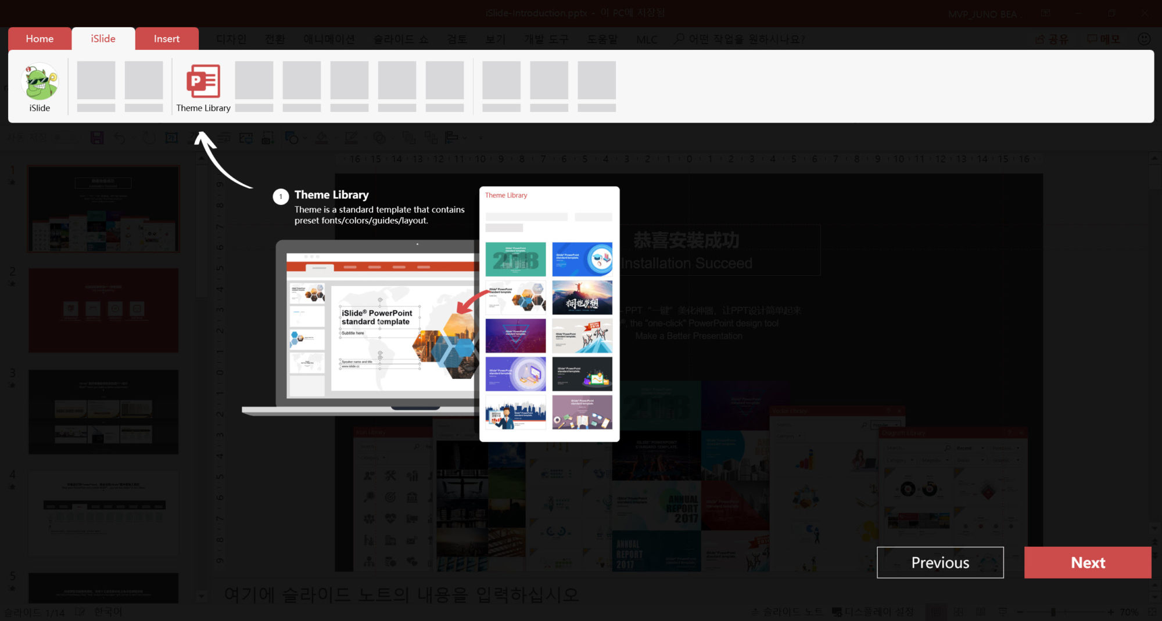The image size is (1162, 621).
Task: Select the hexagon photo theme in Theme Library
Action: click(x=515, y=297)
